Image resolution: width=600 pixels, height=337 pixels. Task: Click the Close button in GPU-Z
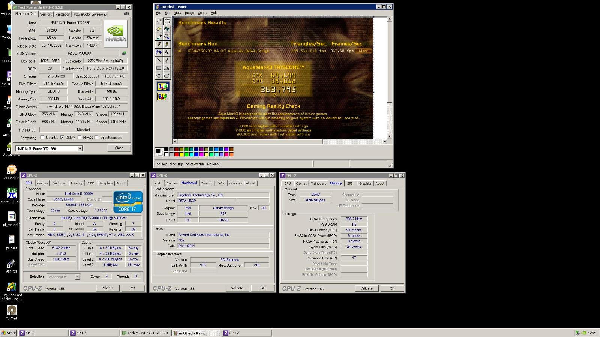click(119, 148)
